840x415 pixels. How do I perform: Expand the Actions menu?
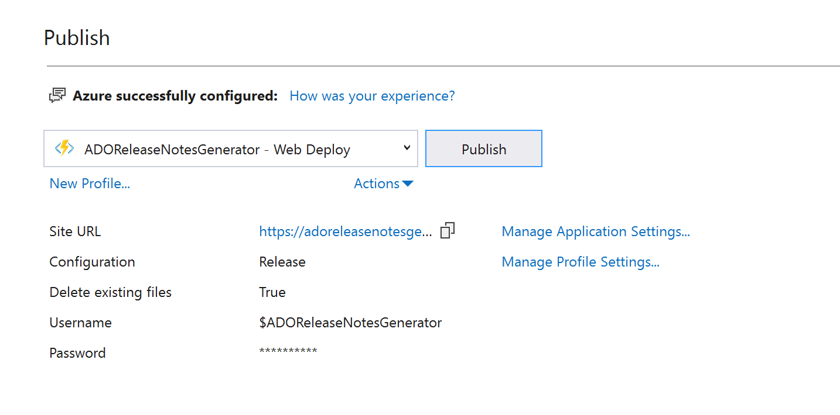pos(378,183)
